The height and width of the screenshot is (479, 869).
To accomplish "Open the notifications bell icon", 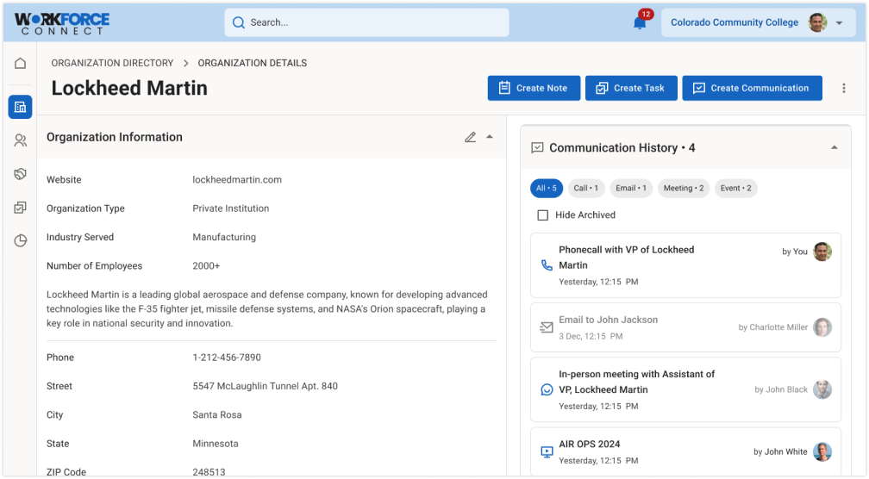I will point(640,23).
